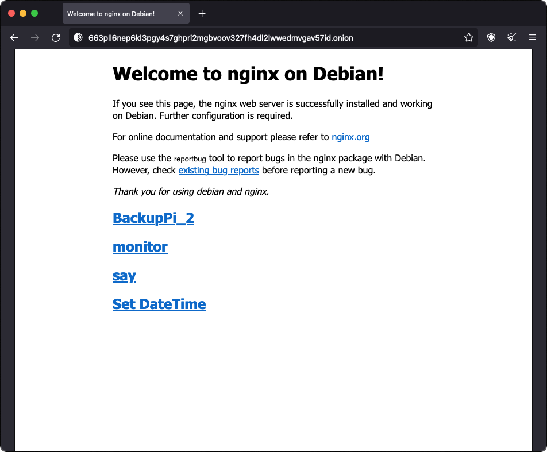
Task: Click the yellow minimize window button
Action: pyautogui.click(x=23, y=13)
